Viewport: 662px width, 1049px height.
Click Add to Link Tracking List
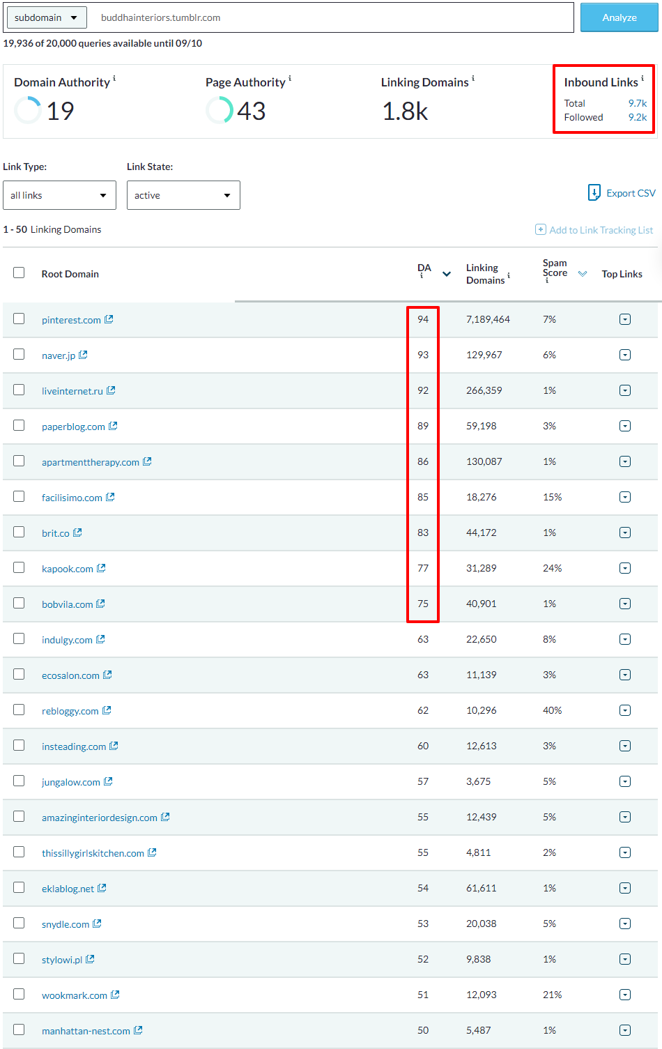[x=594, y=230]
